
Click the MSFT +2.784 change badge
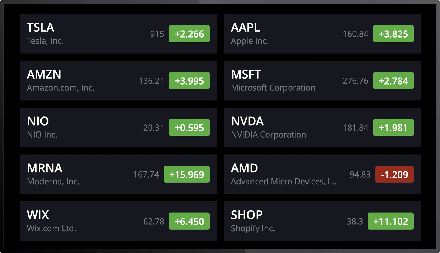pos(393,81)
